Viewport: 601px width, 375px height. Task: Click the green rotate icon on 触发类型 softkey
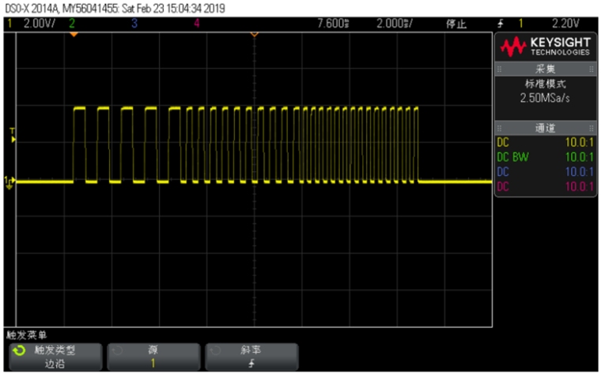pos(17,348)
